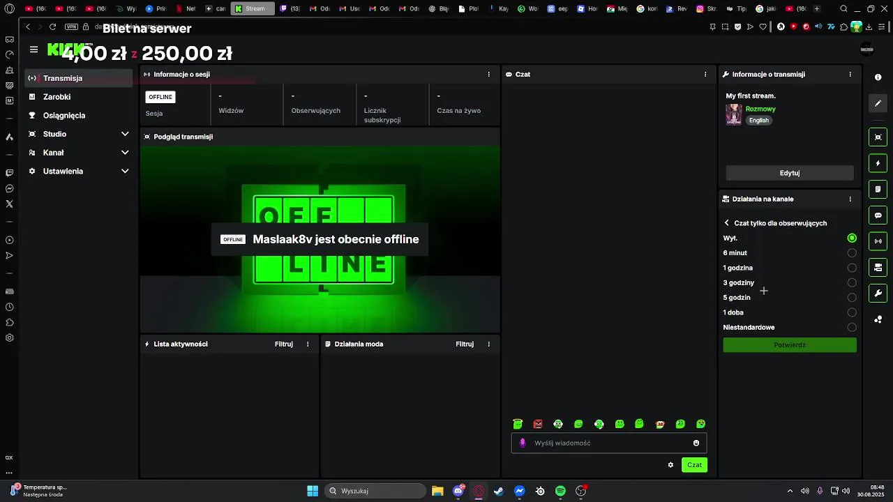Select the 1 doba radio option
The image size is (893, 502).
[852, 312]
